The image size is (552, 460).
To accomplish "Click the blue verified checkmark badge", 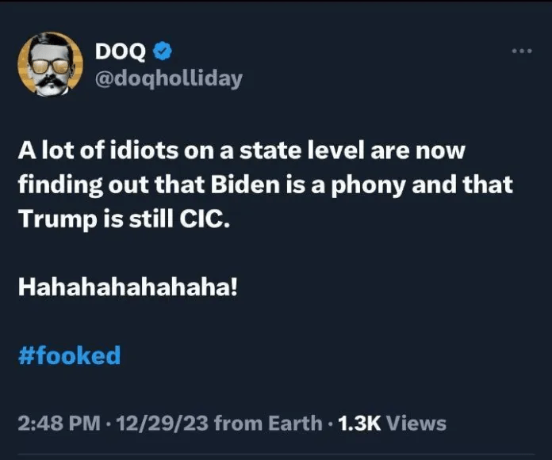I will coord(163,52).
